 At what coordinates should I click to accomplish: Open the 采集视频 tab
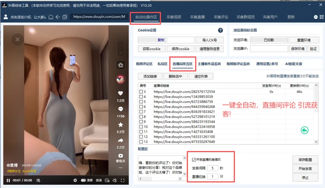coord(174,17)
